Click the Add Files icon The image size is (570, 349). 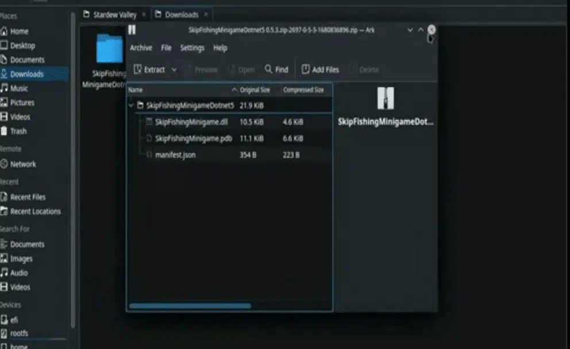pos(305,69)
